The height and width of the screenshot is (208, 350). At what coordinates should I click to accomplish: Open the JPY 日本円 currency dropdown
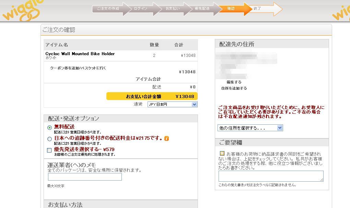pyautogui.click(x=172, y=105)
